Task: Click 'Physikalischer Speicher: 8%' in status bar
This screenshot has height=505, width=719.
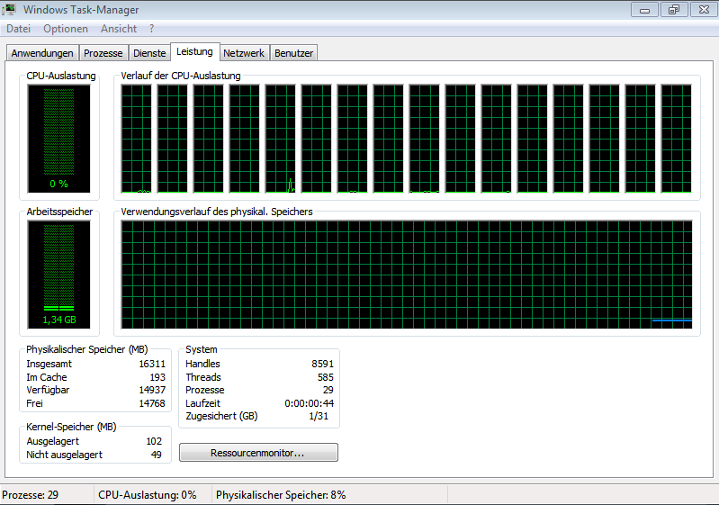Action: tap(281, 495)
